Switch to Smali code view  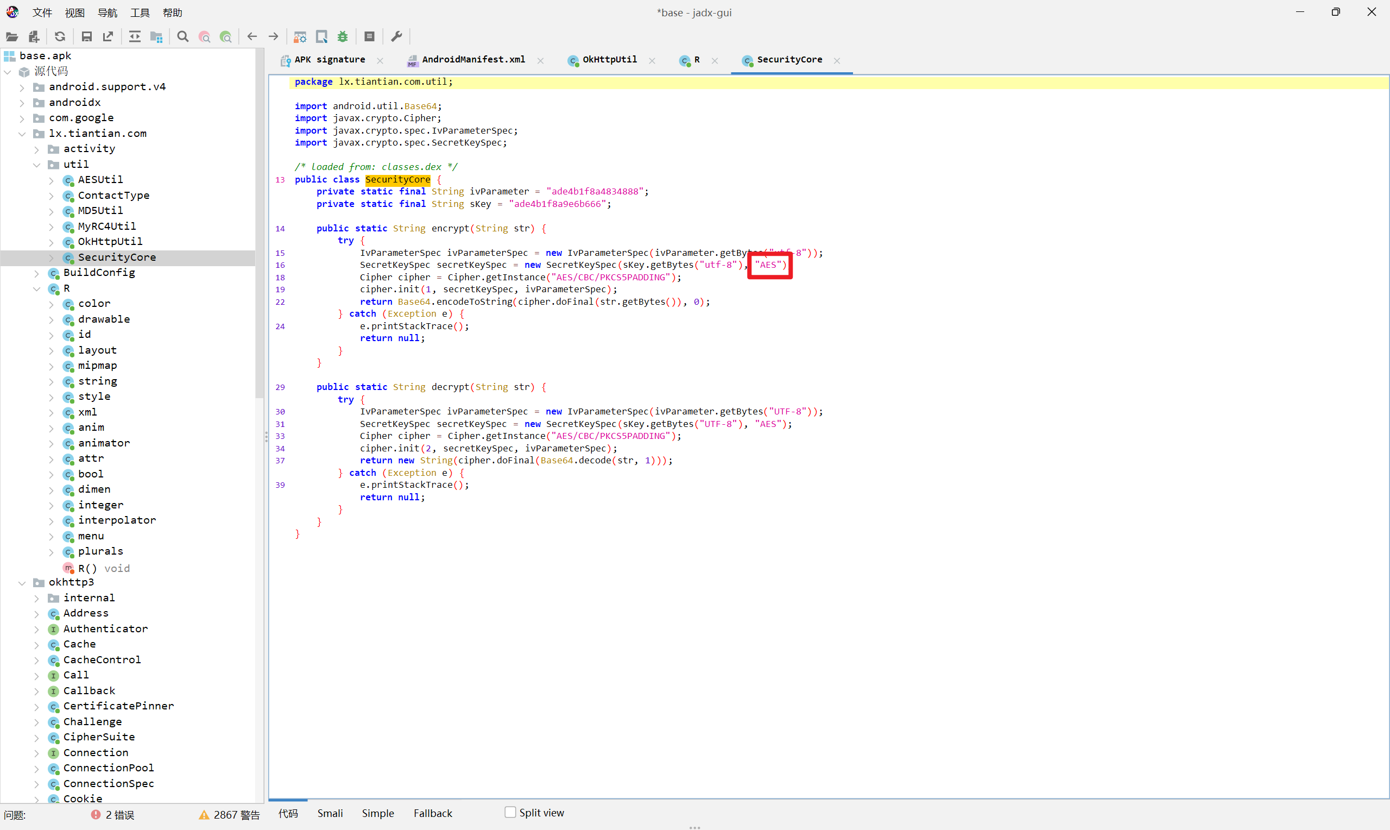[330, 813]
